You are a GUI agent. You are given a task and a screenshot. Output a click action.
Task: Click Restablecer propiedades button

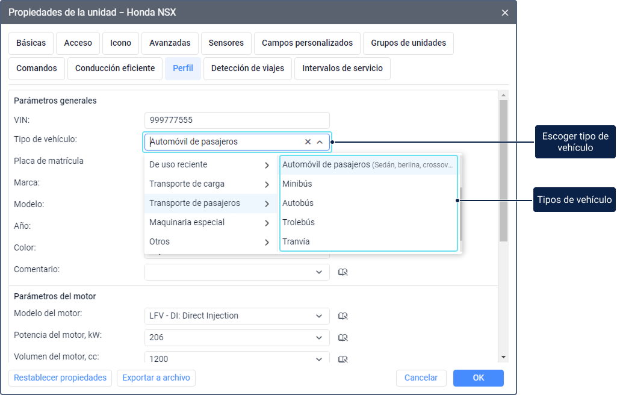[x=60, y=378]
